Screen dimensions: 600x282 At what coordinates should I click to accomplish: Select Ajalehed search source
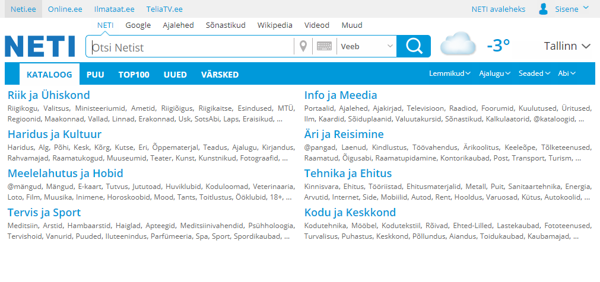point(178,25)
